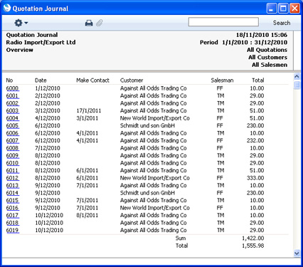303x267 pixels.
Task: Open quotation 6016 link
Action: pyautogui.click(x=13, y=208)
